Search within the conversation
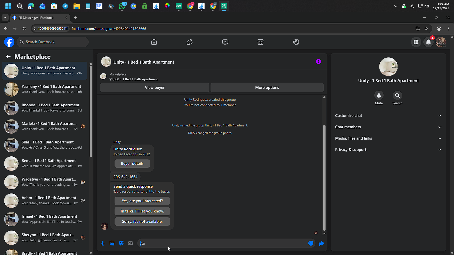This screenshot has width=454, height=255. click(398, 95)
